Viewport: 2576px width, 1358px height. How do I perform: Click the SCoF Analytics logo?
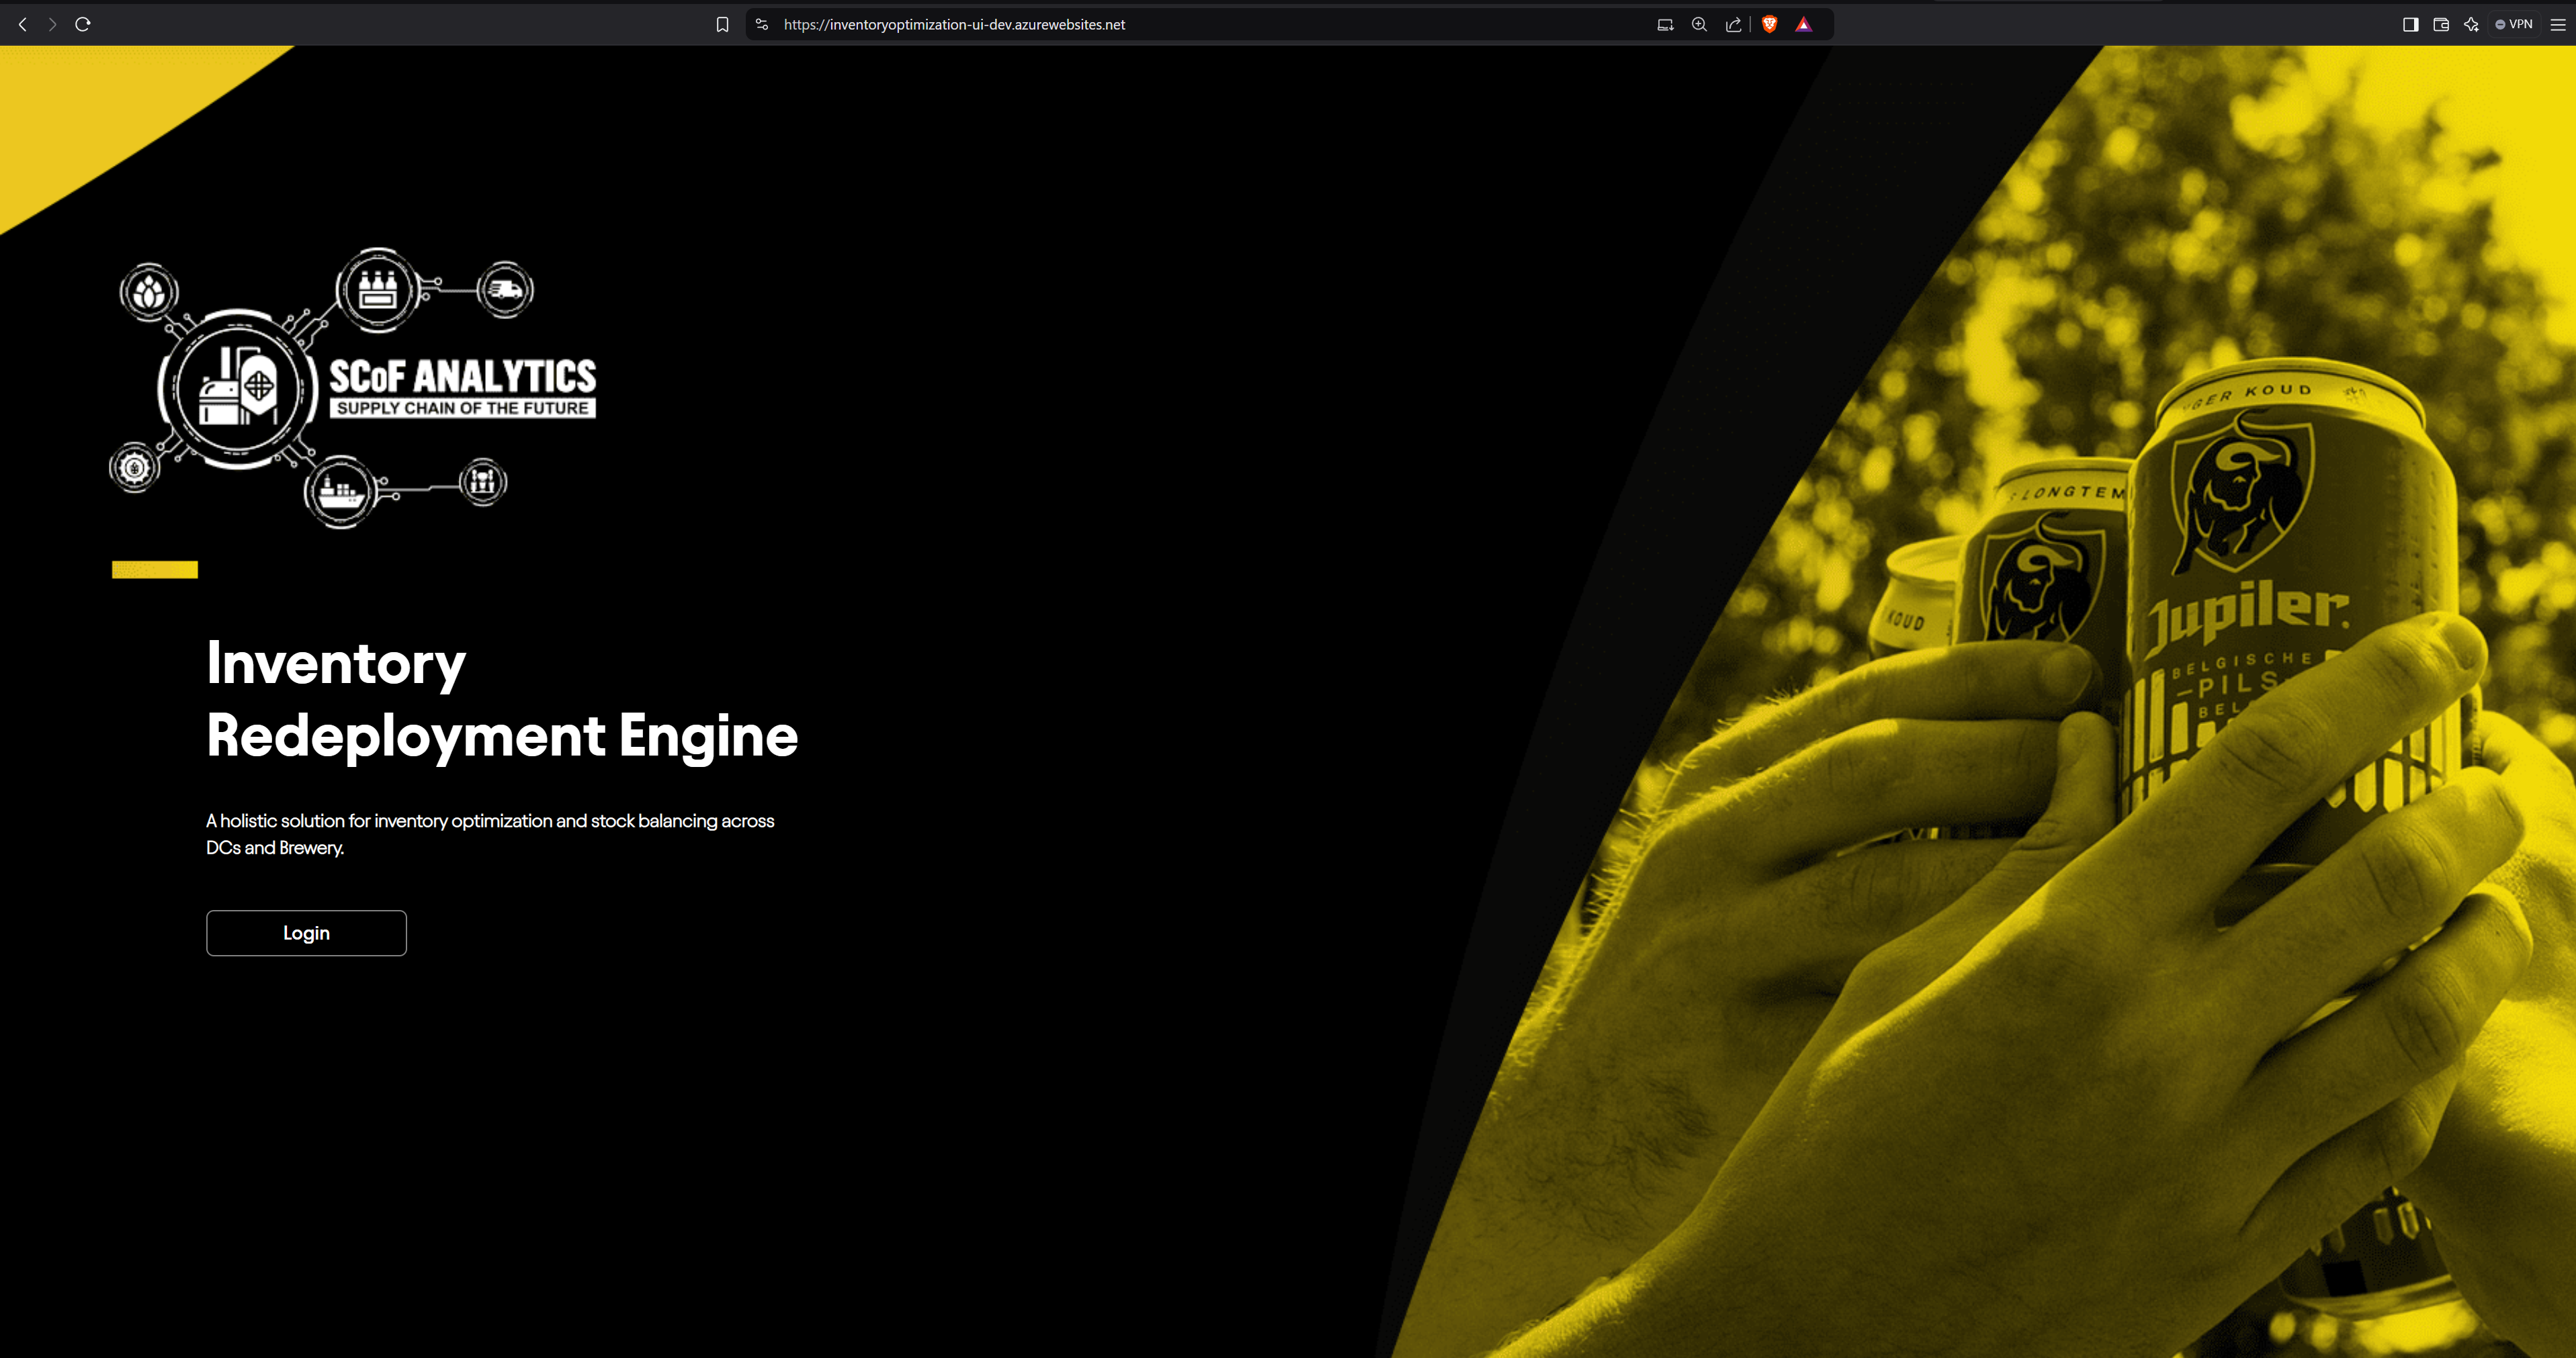354,388
